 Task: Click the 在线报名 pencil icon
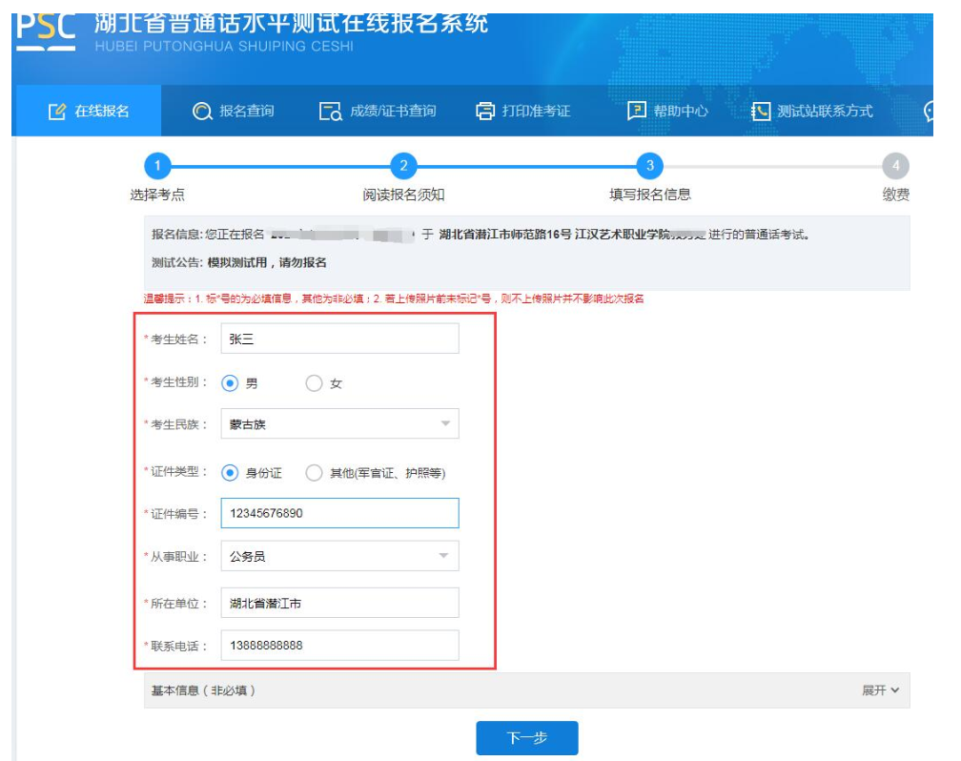56,112
